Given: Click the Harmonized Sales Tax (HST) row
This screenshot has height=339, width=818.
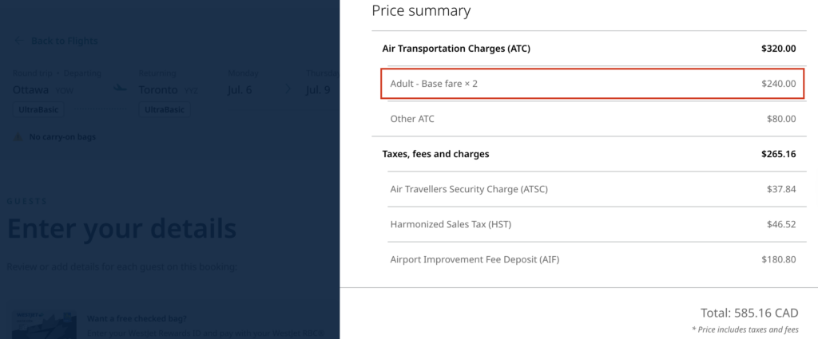Looking at the screenshot, I should coord(592,224).
